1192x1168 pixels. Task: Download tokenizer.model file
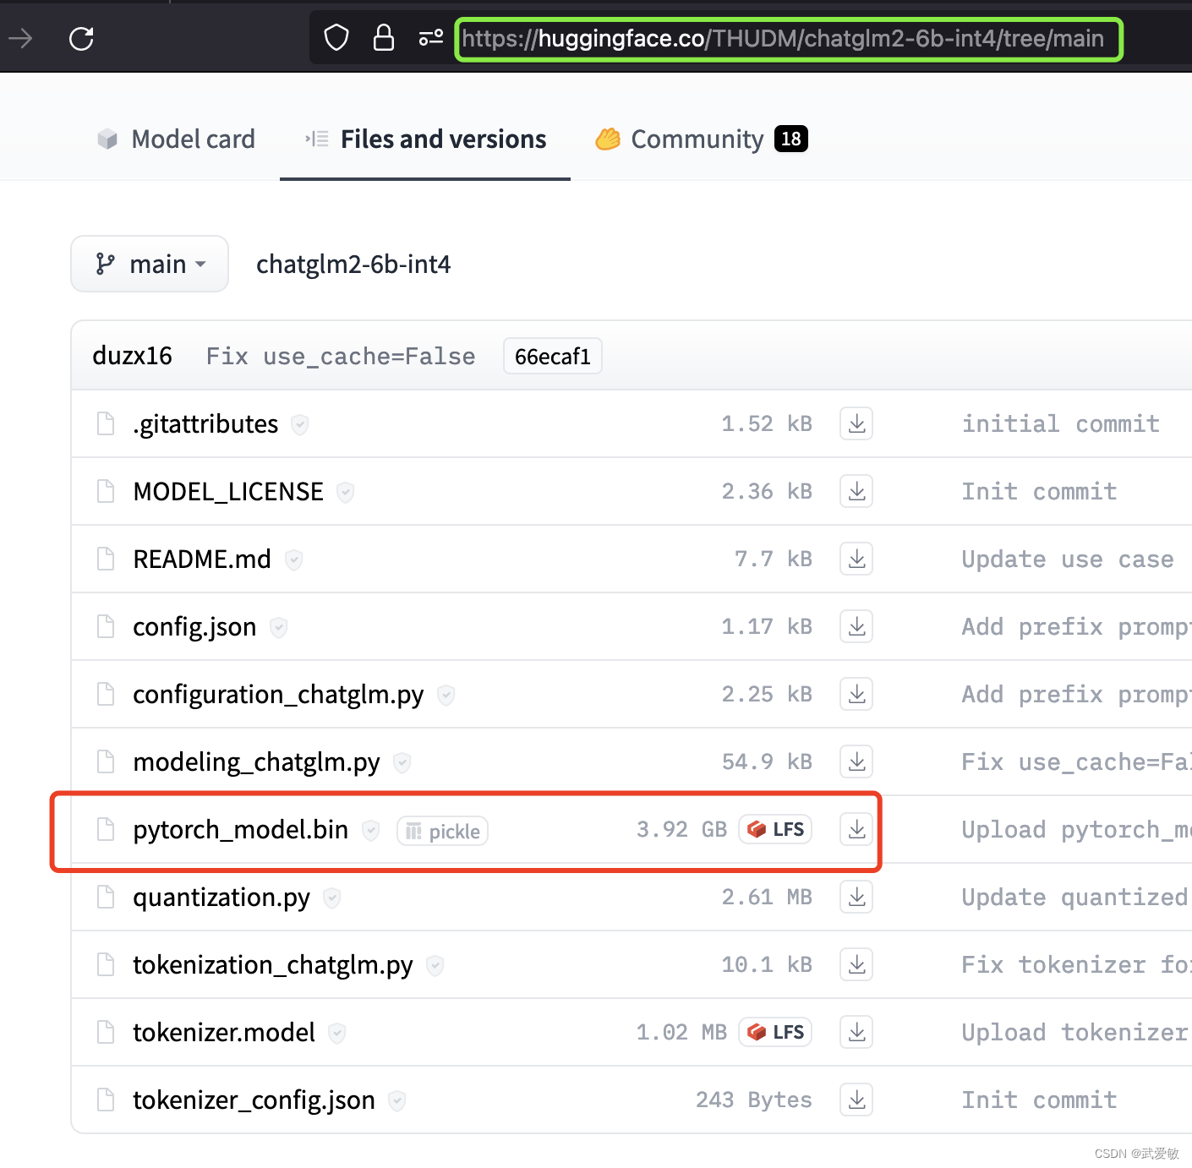pos(856,1032)
